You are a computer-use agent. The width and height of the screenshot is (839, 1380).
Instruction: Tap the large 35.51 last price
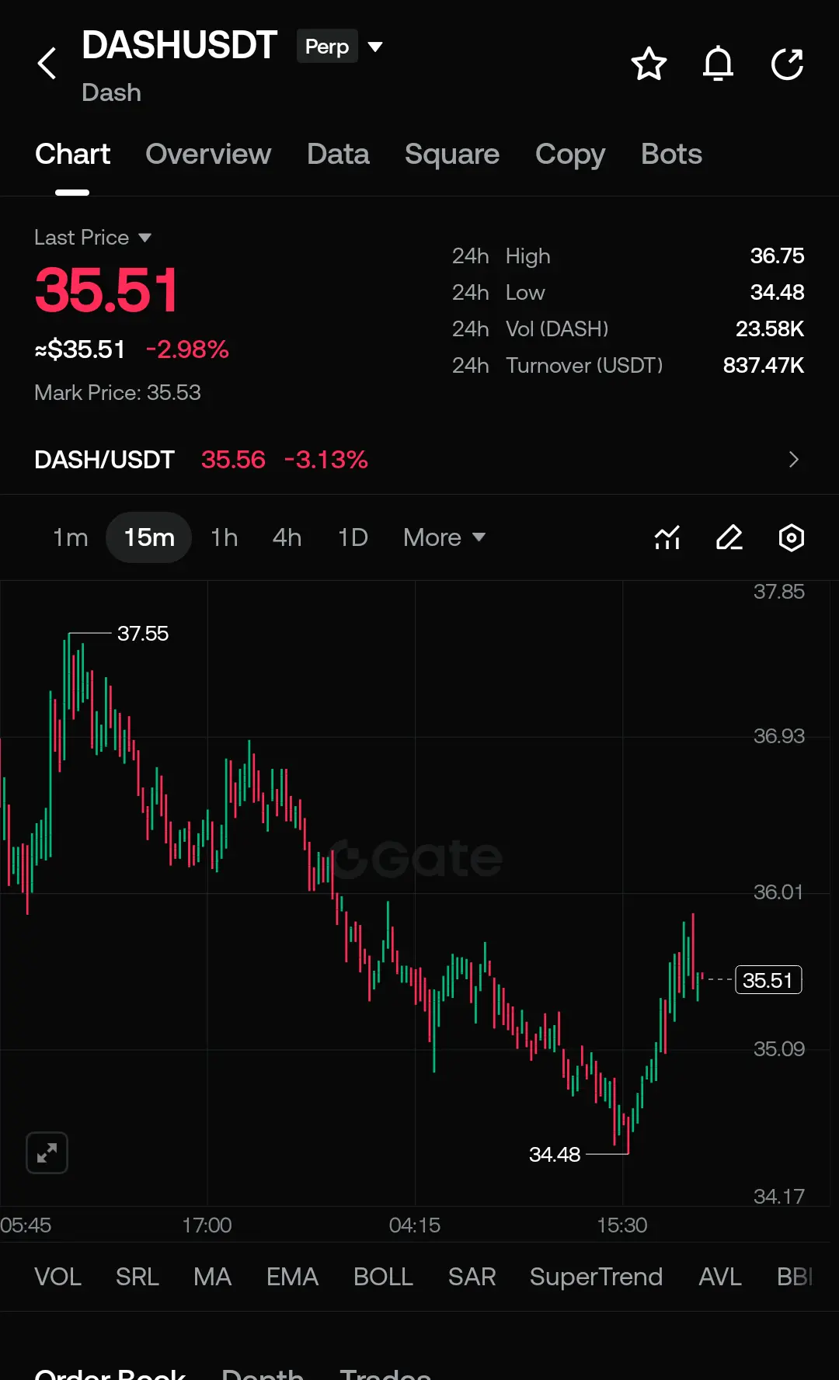click(x=106, y=290)
